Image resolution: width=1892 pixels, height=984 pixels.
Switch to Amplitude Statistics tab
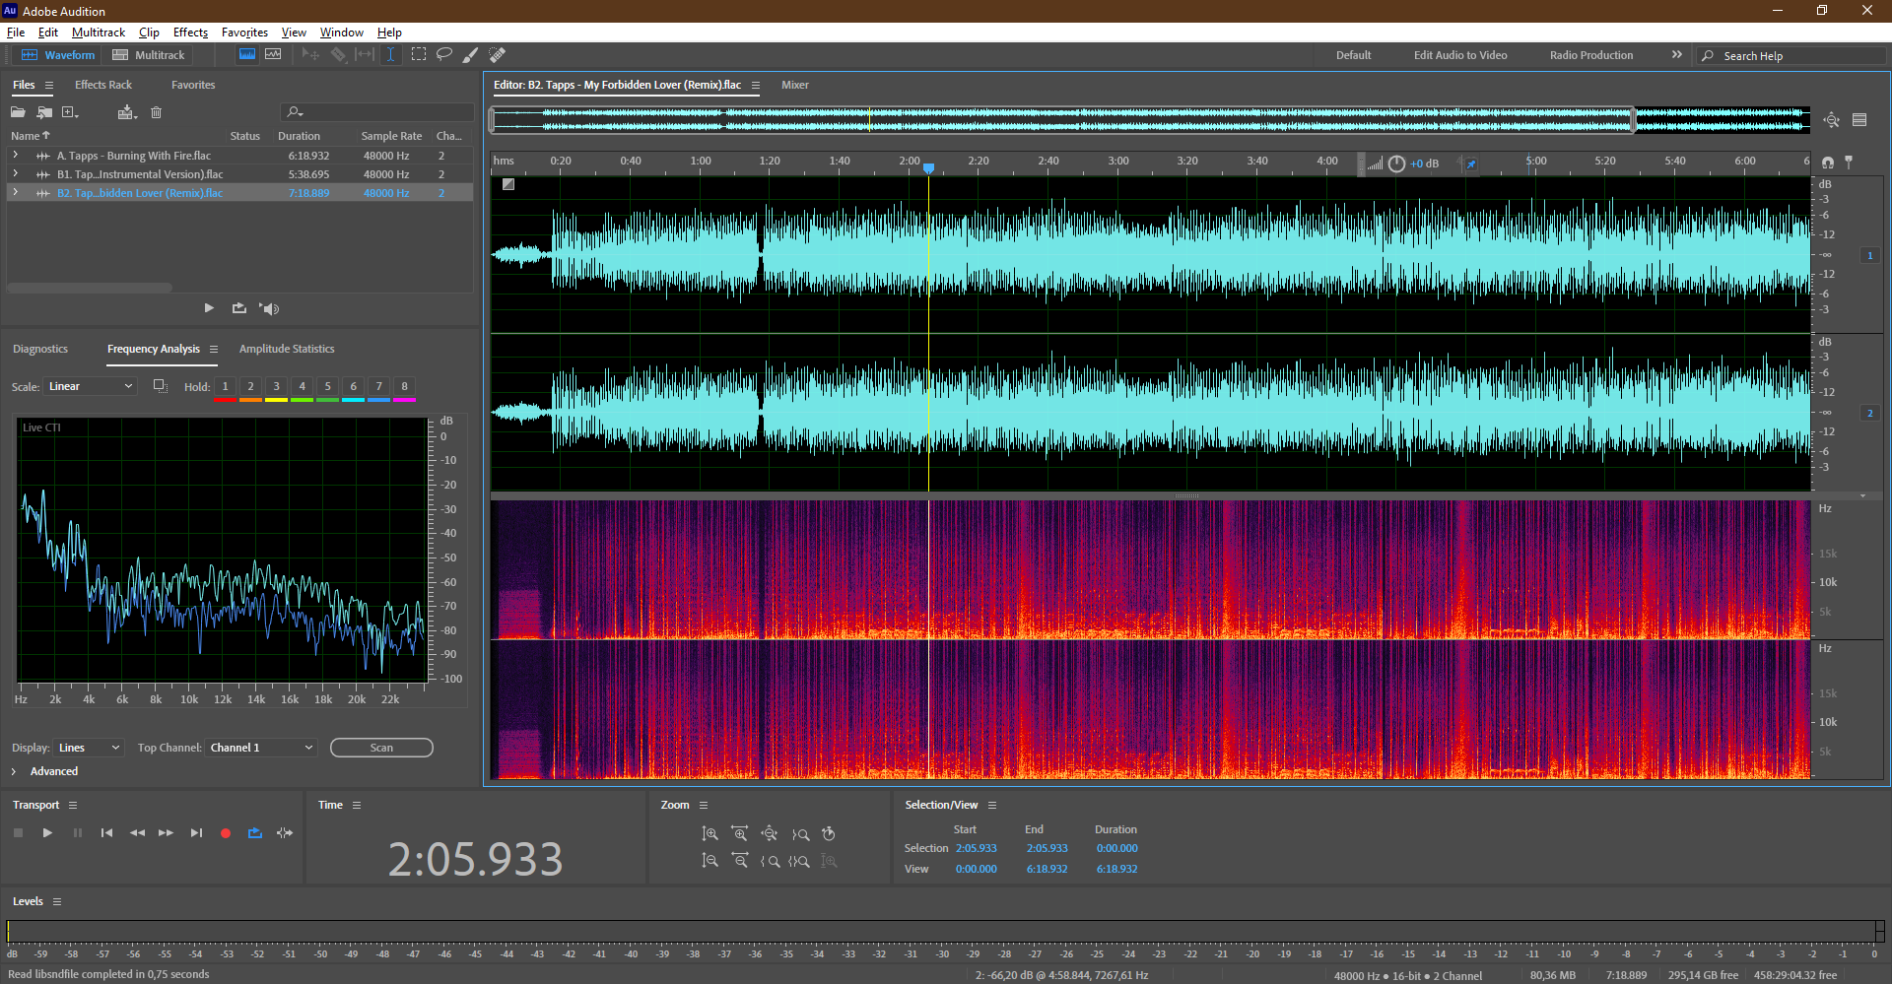point(287,349)
